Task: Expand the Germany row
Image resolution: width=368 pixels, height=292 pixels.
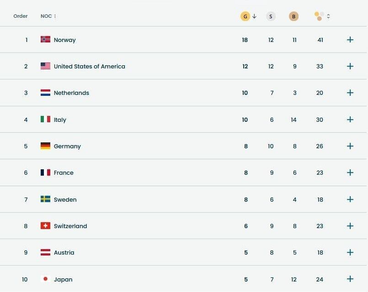Action: [350, 146]
